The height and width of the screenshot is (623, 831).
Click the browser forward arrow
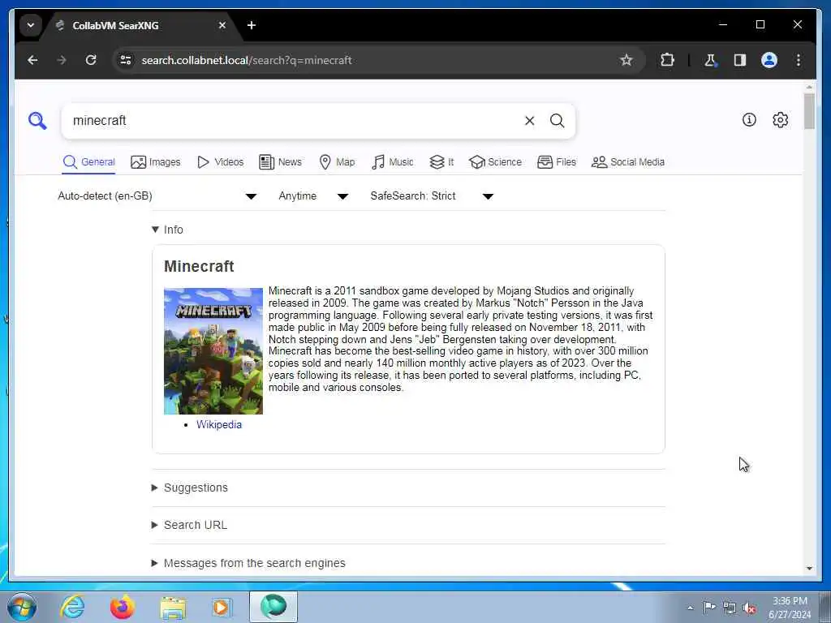pyautogui.click(x=62, y=60)
